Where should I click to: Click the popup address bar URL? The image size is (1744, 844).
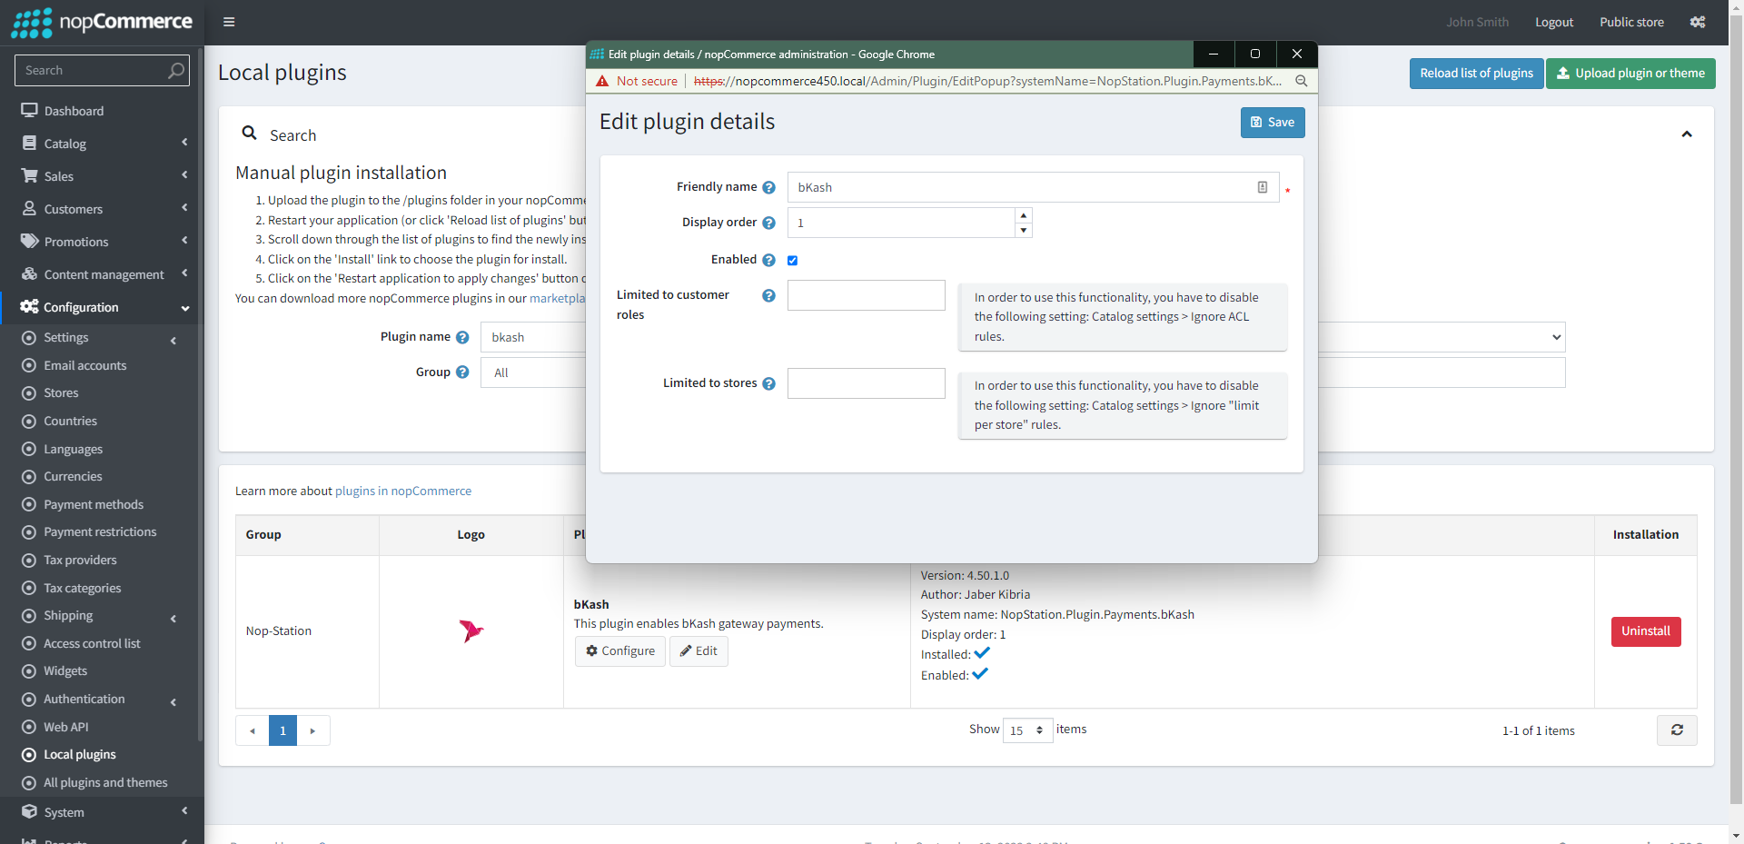(987, 81)
